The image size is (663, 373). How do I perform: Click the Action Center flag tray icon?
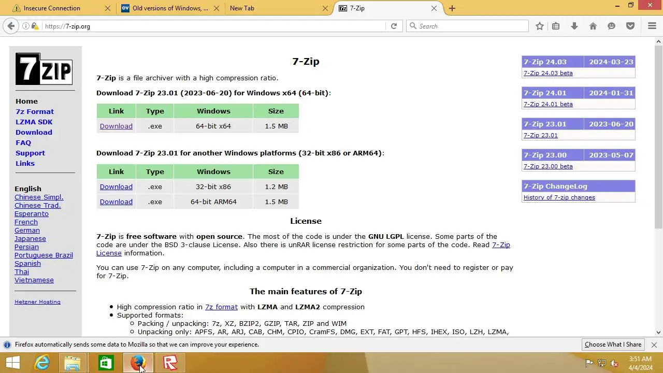[589, 363]
